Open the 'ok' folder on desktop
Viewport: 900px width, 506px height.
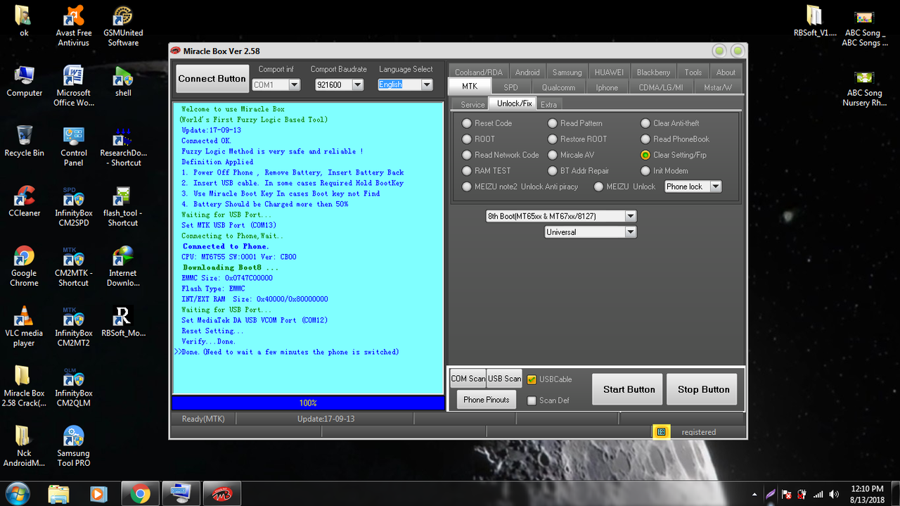click(x=24, y=22)
